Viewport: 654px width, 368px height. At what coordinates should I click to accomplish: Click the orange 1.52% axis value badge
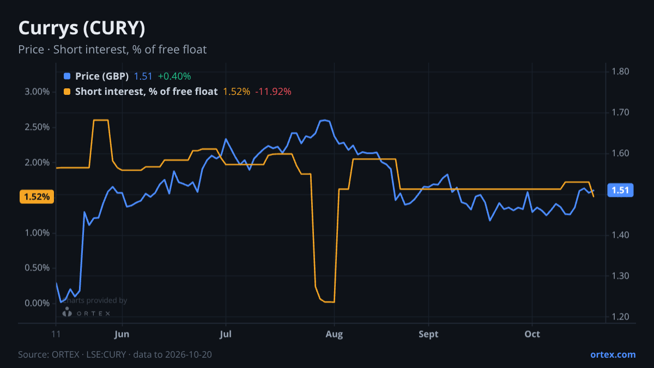coord(37,197)
